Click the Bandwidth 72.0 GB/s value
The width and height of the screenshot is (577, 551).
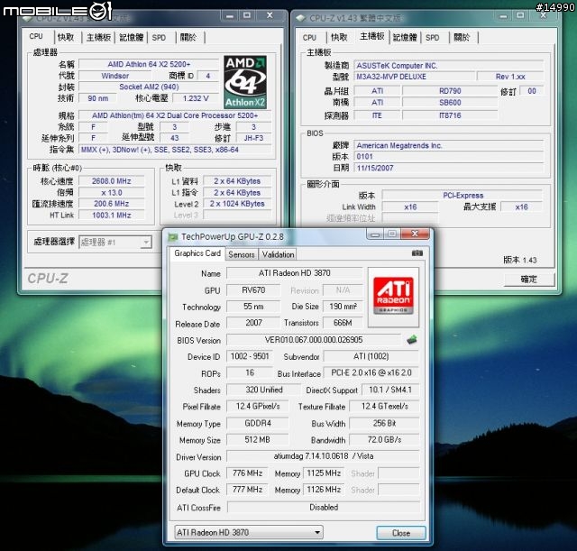(x=384, y=439)
